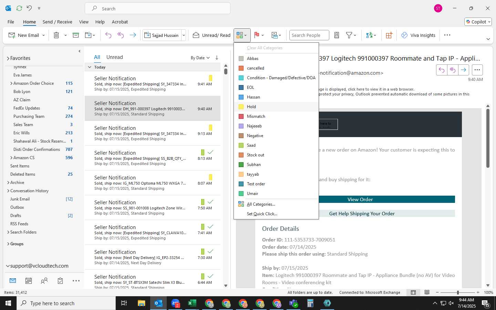
Task: Collapse the support@vcloudtech.com account
Action: click(x=8, y=266)
